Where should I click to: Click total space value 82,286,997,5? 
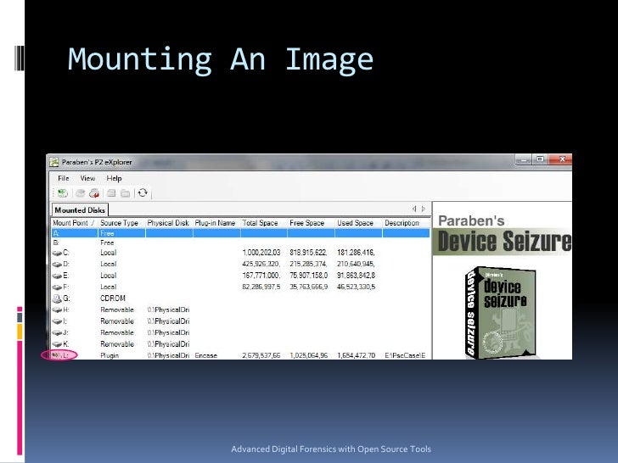(x=261, y=287)
